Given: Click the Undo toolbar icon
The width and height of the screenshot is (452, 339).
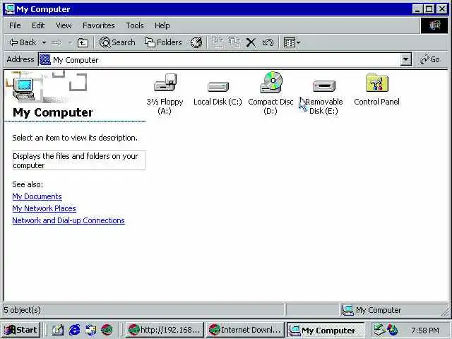Looking at the screenshot, I should pos(268,42).
